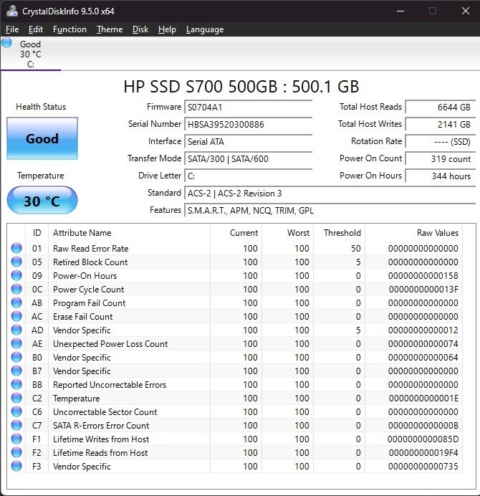480x496 pixels.
Task: Click the status orb for Temperature attribute C2
Action: (16, 398)
